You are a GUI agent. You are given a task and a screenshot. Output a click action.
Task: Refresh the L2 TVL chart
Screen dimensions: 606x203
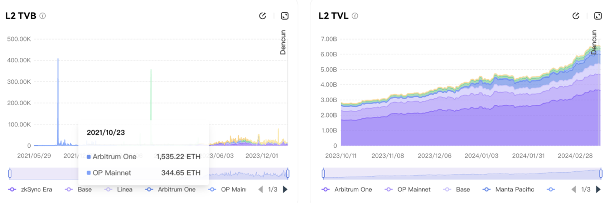(576, 16)
